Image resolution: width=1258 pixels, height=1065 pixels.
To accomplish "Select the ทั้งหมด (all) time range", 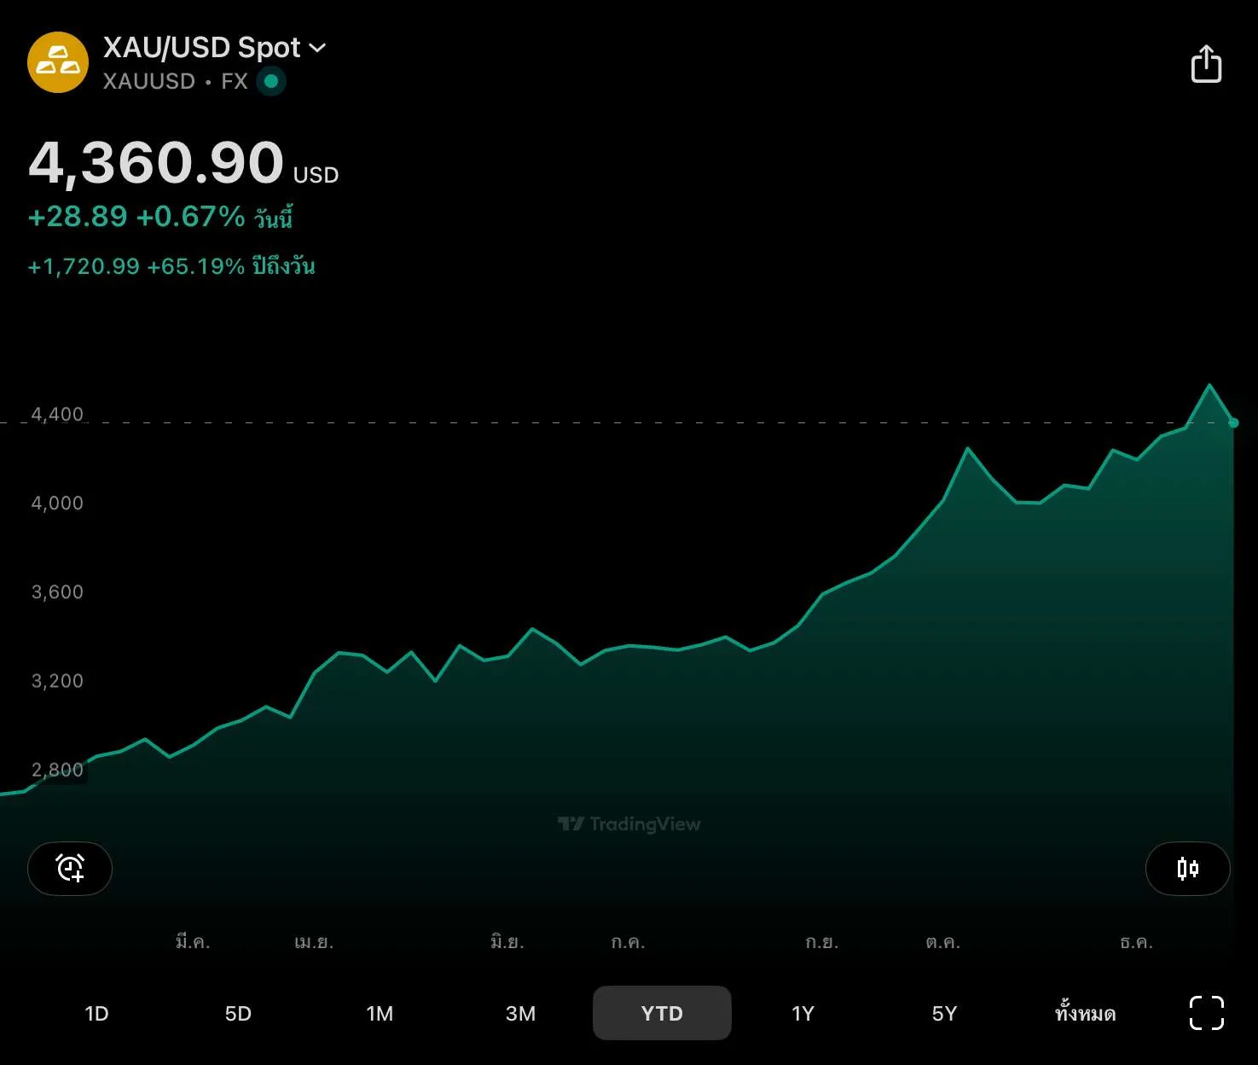I will pyautogui.click(x=1085, y=1013).
